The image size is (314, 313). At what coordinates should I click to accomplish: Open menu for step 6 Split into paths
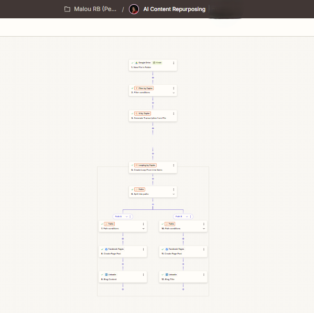click(174, 189)
